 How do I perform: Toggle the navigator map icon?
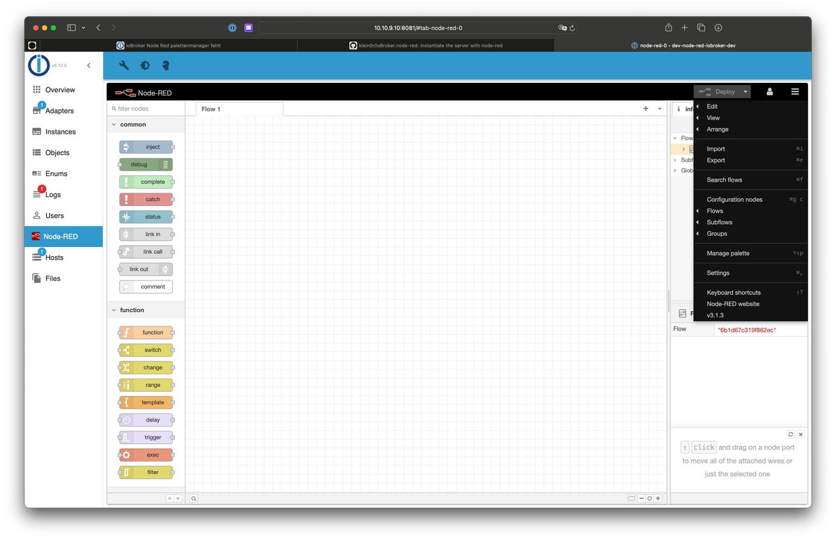click(x=631, y=498)
